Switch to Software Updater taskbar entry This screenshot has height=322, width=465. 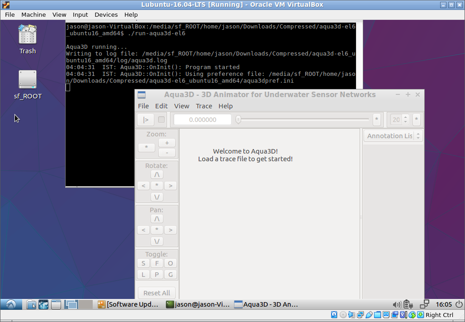[129, 304]
